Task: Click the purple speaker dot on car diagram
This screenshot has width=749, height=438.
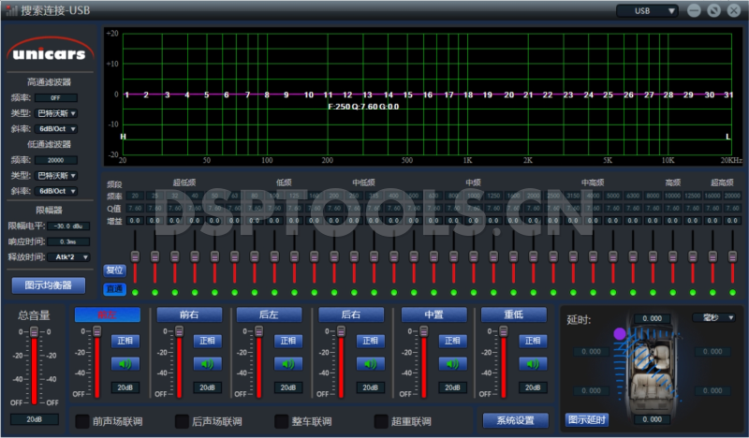Action: click(618, 332)
